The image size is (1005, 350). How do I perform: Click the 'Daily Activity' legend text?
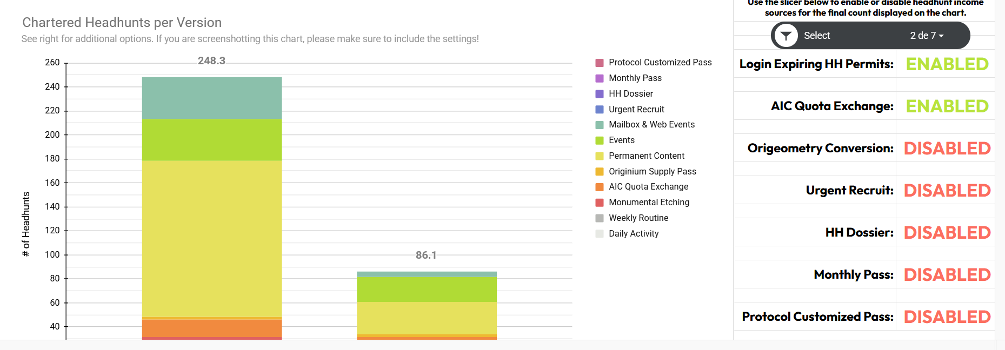[x=634, y=234]
